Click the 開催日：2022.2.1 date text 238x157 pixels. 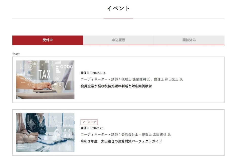tap(92, 128)
